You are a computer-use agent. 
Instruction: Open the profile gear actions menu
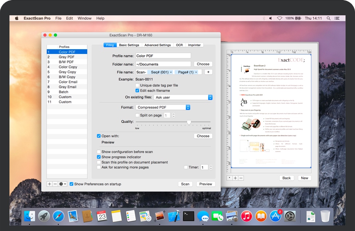tap(63, 184)
